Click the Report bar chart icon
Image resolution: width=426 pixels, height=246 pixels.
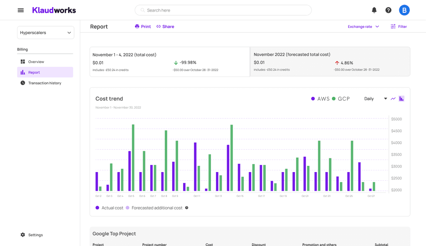pyautogui.click(x=23, y=72)
